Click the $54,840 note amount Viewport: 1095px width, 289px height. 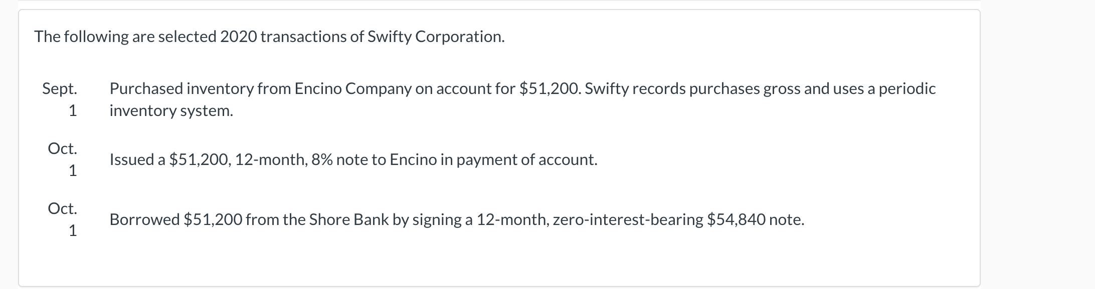tap(736, 219)
